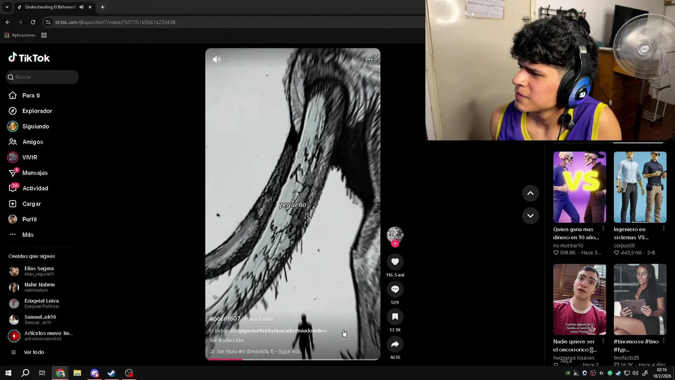675x380 pixels.
Task: Mute the TikTok video sound
Action: click(217, 60)
